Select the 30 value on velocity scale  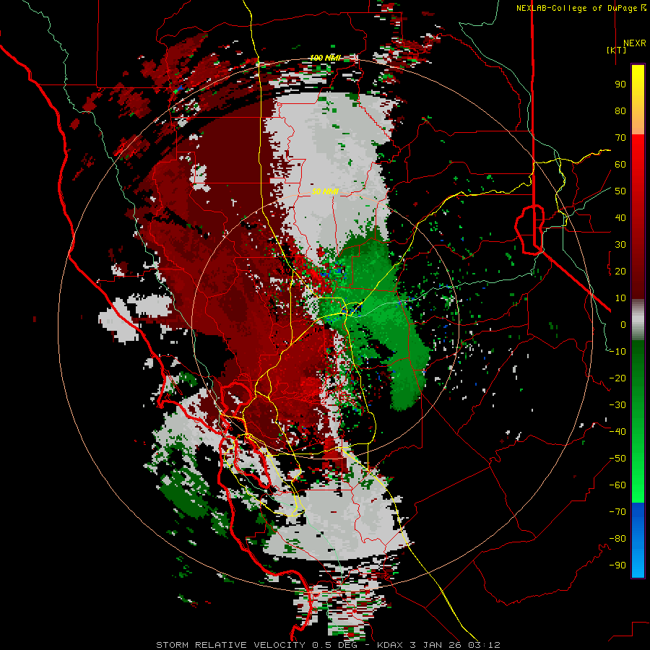pos(620,245)
